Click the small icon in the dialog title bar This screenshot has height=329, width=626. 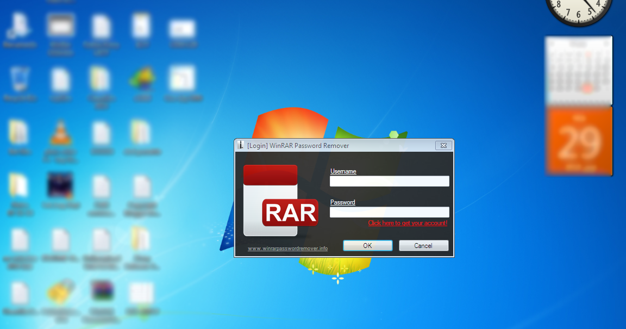[240, 145]
